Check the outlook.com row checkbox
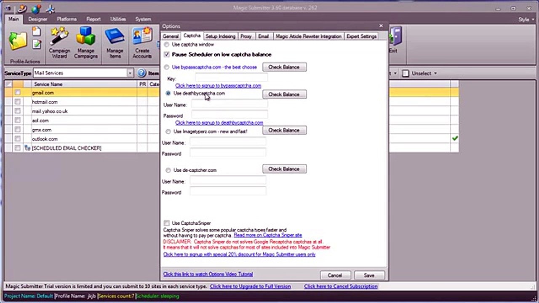Screen dimensions: 539x303 click(17, 139)
